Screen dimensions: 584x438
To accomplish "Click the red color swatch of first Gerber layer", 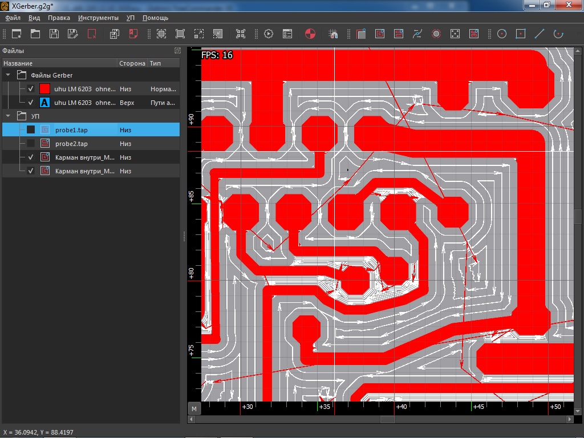I will pyautogui.click(x=45, y=89).
